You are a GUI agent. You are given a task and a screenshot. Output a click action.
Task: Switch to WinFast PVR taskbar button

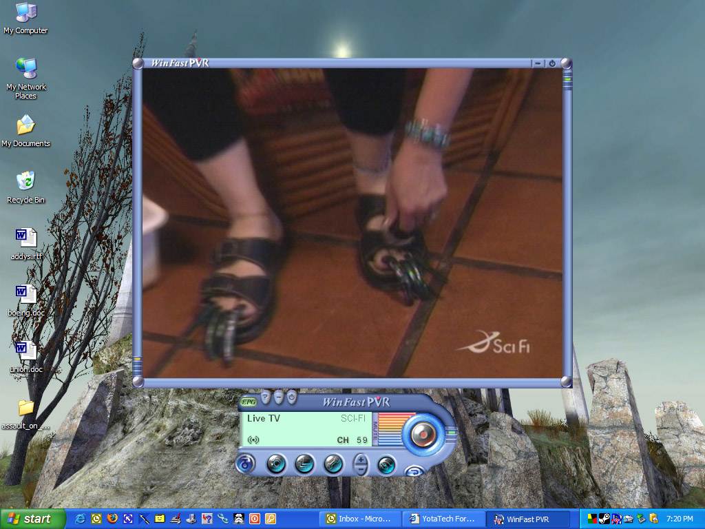pos(527,519)
